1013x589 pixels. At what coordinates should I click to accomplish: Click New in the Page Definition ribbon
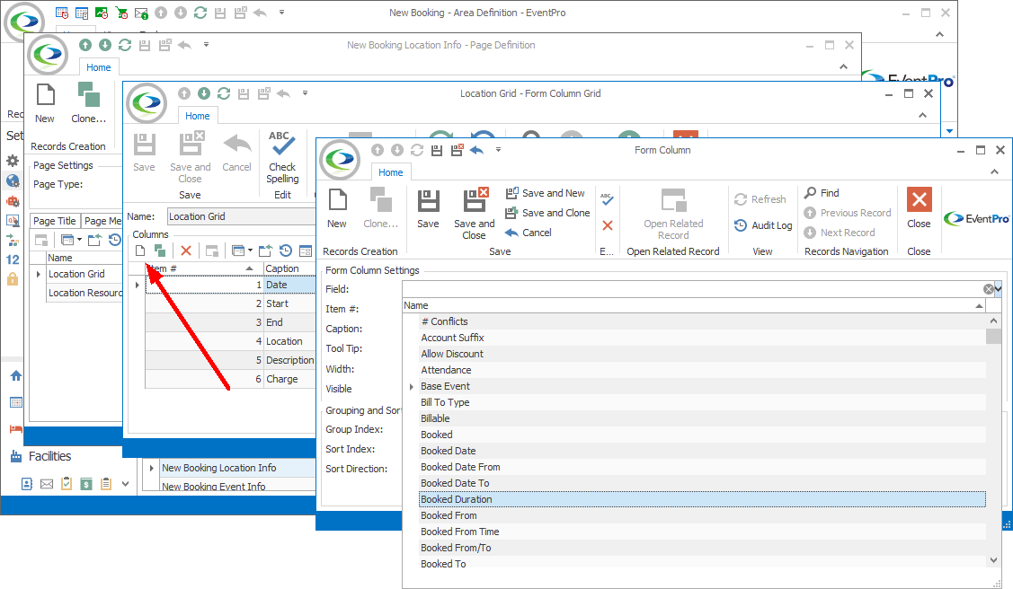click(45, 103)
